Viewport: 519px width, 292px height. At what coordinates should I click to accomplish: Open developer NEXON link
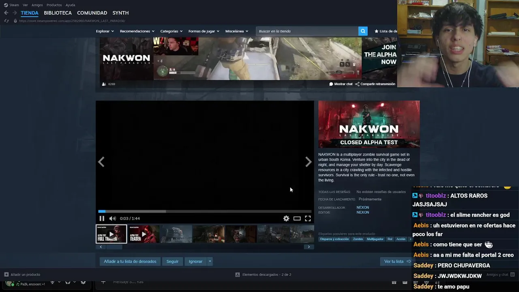pyautogui.click(x=363, y=208)
